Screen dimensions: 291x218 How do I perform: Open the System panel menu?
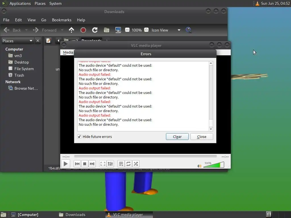[55, 3]
